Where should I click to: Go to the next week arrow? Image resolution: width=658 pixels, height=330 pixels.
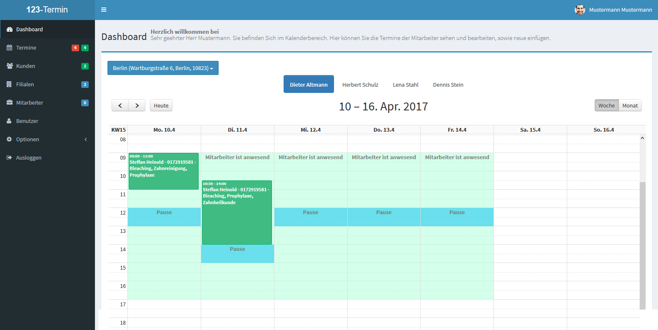coord(137,106)
